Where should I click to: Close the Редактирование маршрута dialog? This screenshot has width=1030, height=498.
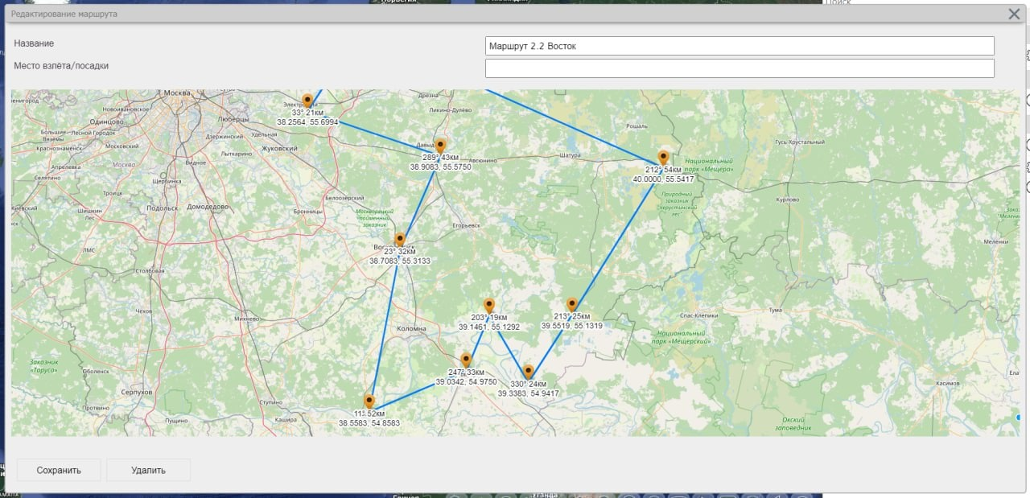coord(1014,14)
